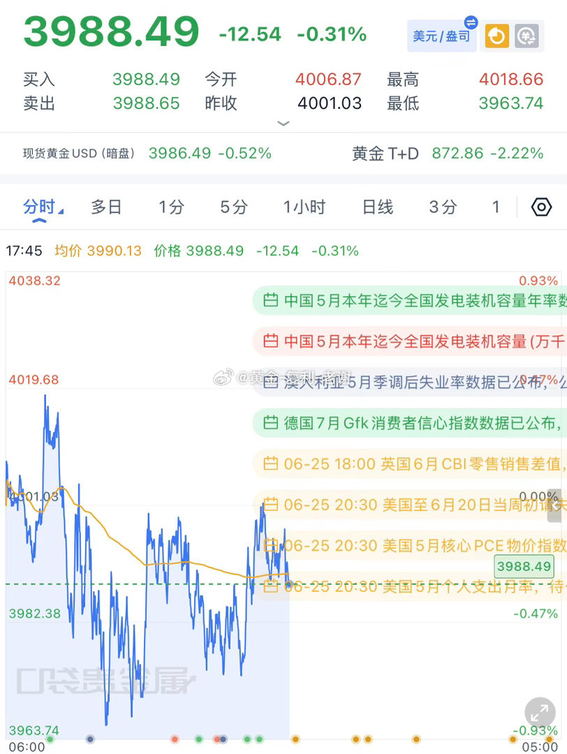Open 中国5月发电装机容量(万千 event

pyautogui.click(x=410, y=341)
